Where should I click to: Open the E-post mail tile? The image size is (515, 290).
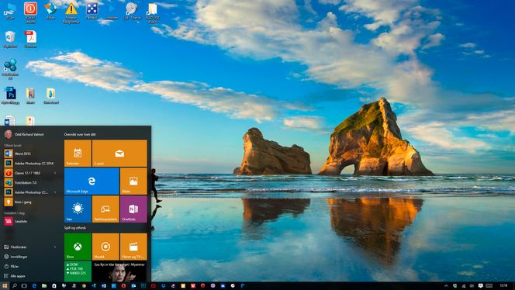point(119,153)
